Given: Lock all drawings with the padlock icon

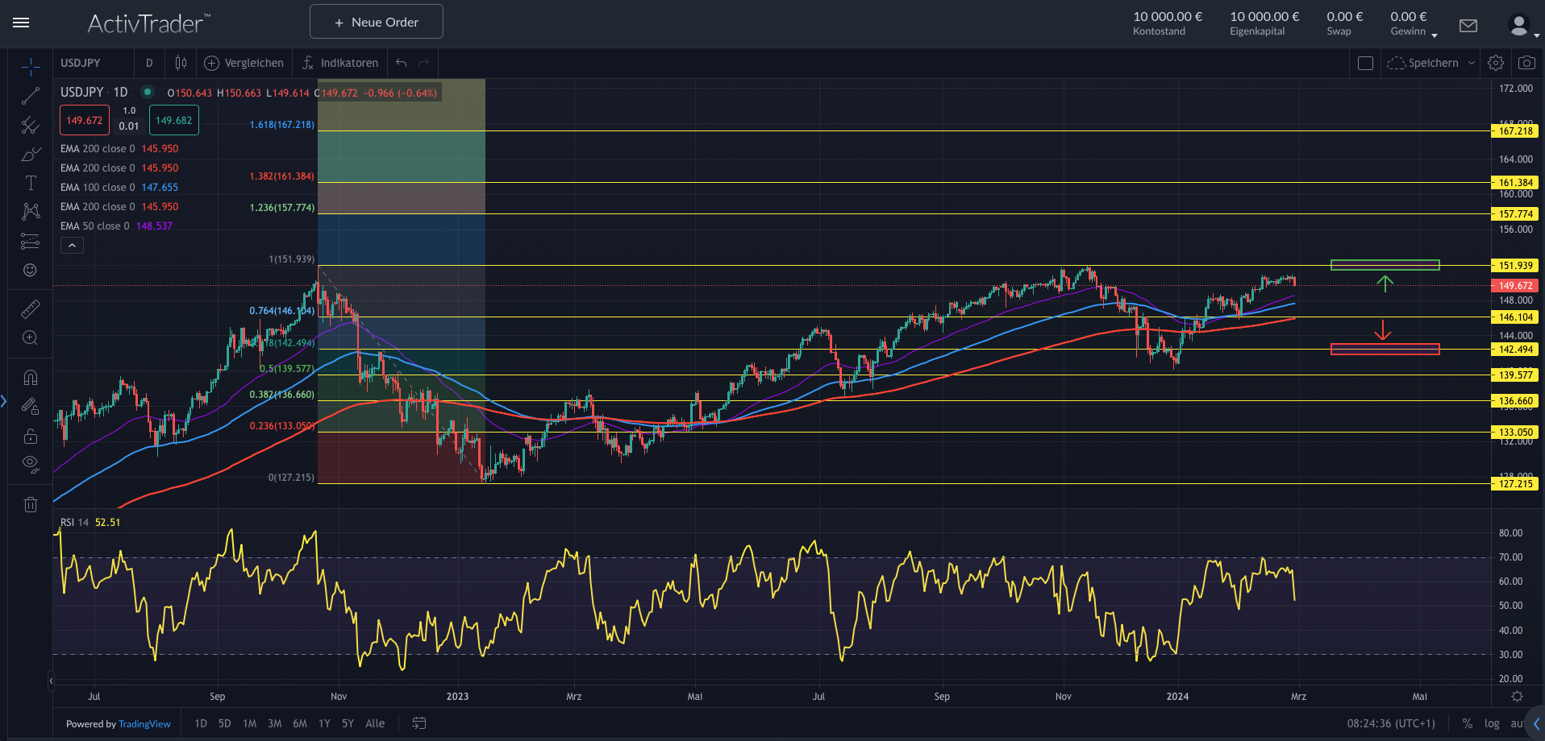Looking at the screenshot, I should [x=30, y=436].
